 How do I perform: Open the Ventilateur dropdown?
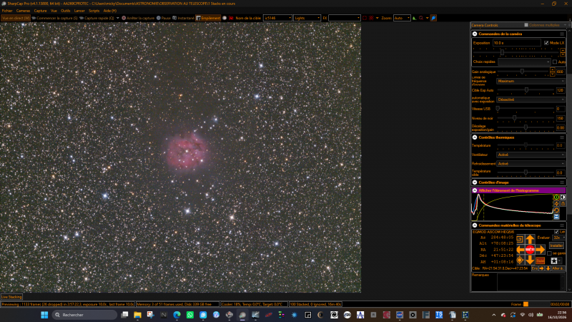click(x=531, y=155)
